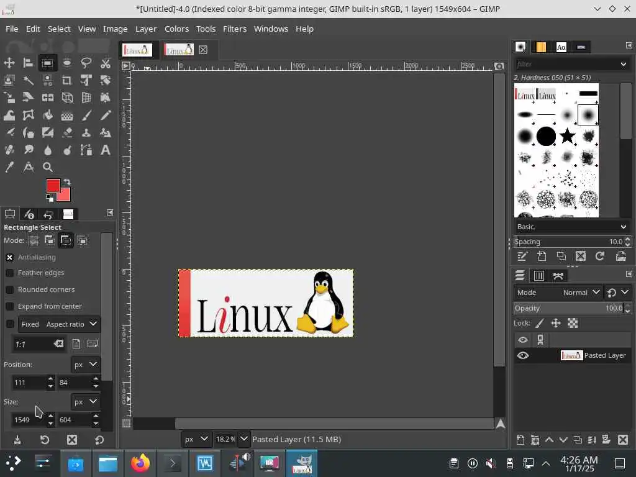Viewport: 636px width, 477px height.
Task: Select the Fuzzy Select wand tool
Action: (x=28, y=80)
